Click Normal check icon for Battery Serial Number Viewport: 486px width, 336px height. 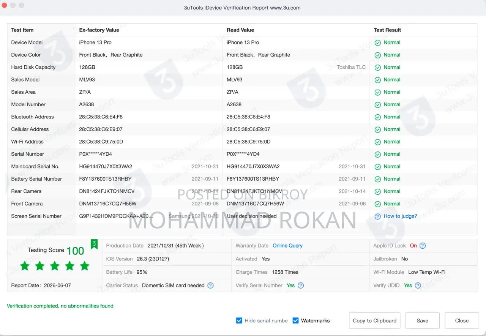tap(377, 179)
